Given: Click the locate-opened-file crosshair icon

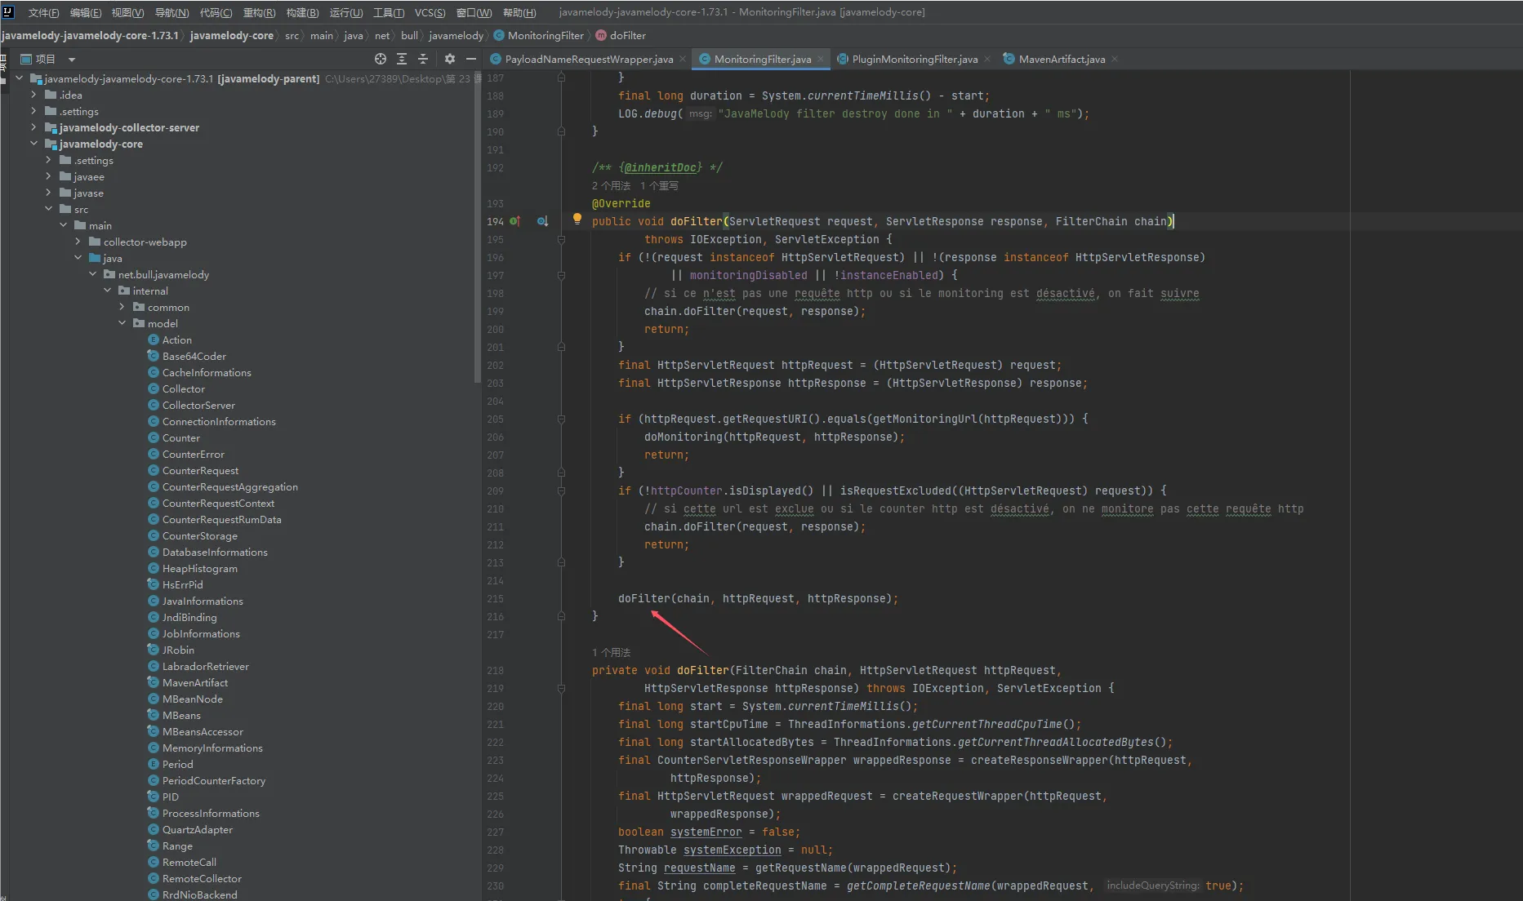Looking at the screenshot, I should tap(380, 59).
